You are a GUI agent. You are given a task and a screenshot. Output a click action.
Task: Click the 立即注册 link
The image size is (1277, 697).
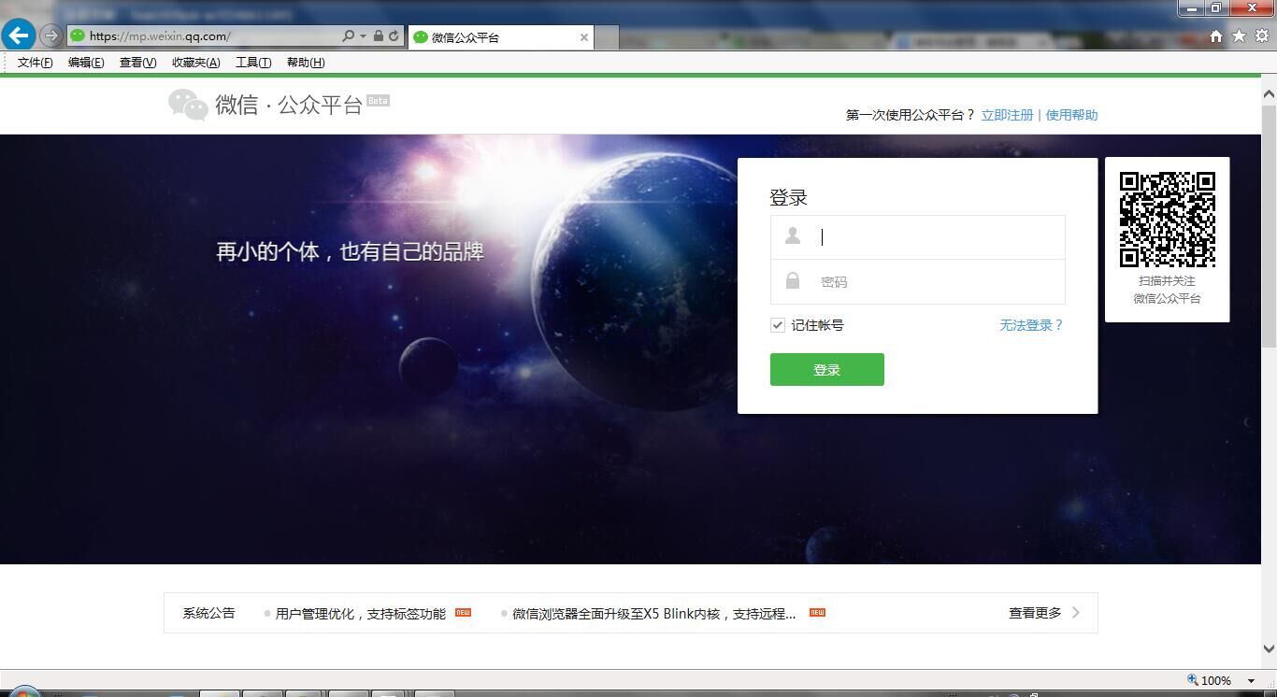1007,115
